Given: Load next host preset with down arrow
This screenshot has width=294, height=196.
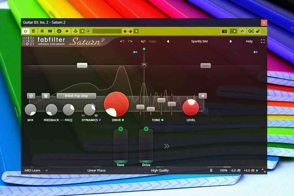Looking at the screenshot, I should (131, 31).
